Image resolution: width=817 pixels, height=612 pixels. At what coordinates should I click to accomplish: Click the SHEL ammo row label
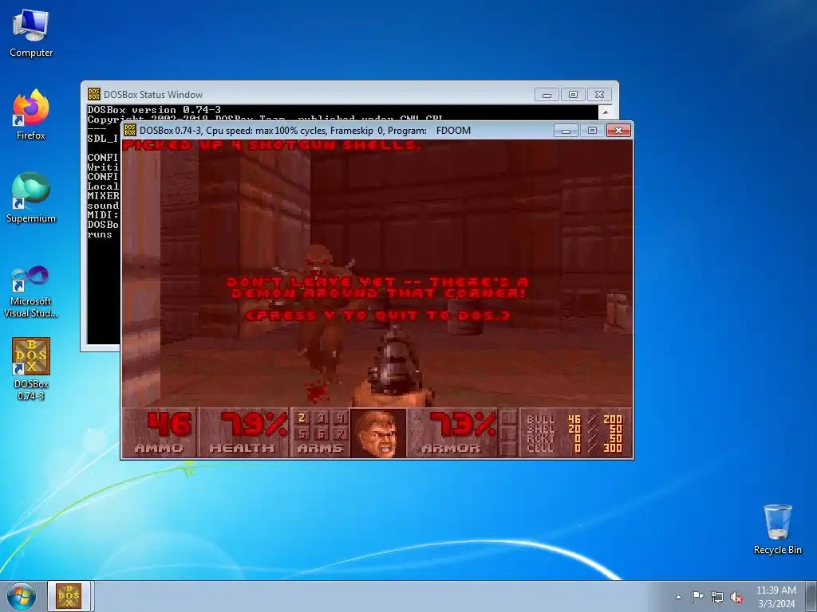click(540, 429)
